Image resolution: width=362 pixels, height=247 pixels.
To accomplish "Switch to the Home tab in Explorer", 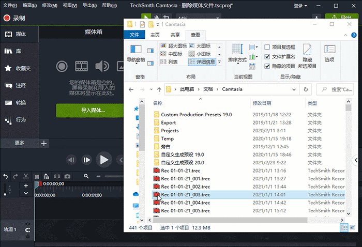I will coord(155,35).
